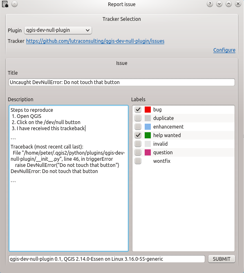
Task: Select the 'invalid' label text
Action: (x=160, y=144)
